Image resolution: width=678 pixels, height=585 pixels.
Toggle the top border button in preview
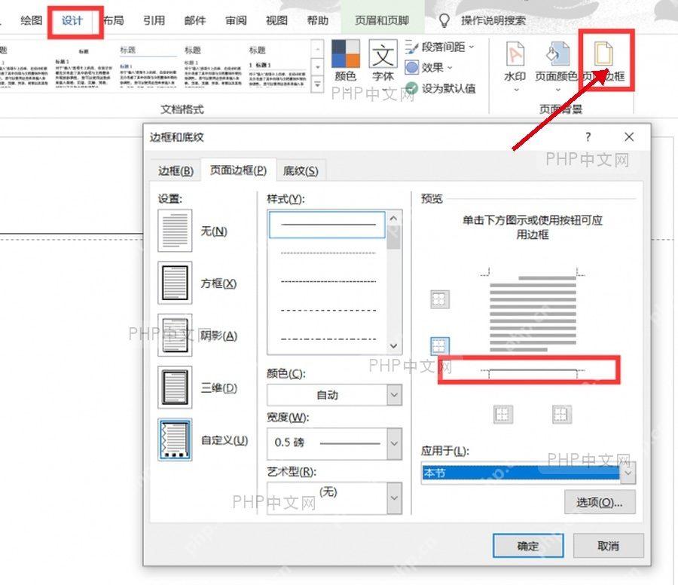440,299
